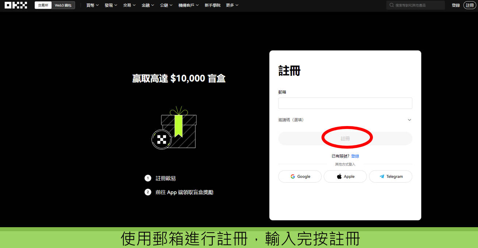Switch to the 交易所 toggle tab
Screen dimensions: 478x248
43,5
